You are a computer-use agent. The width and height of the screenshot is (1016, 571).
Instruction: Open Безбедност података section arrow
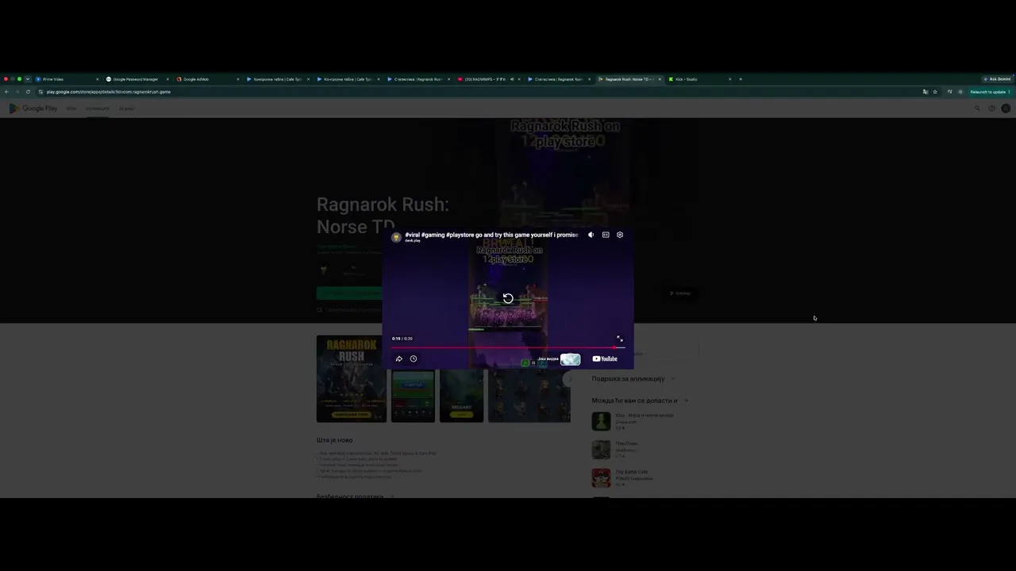(392, 497)
